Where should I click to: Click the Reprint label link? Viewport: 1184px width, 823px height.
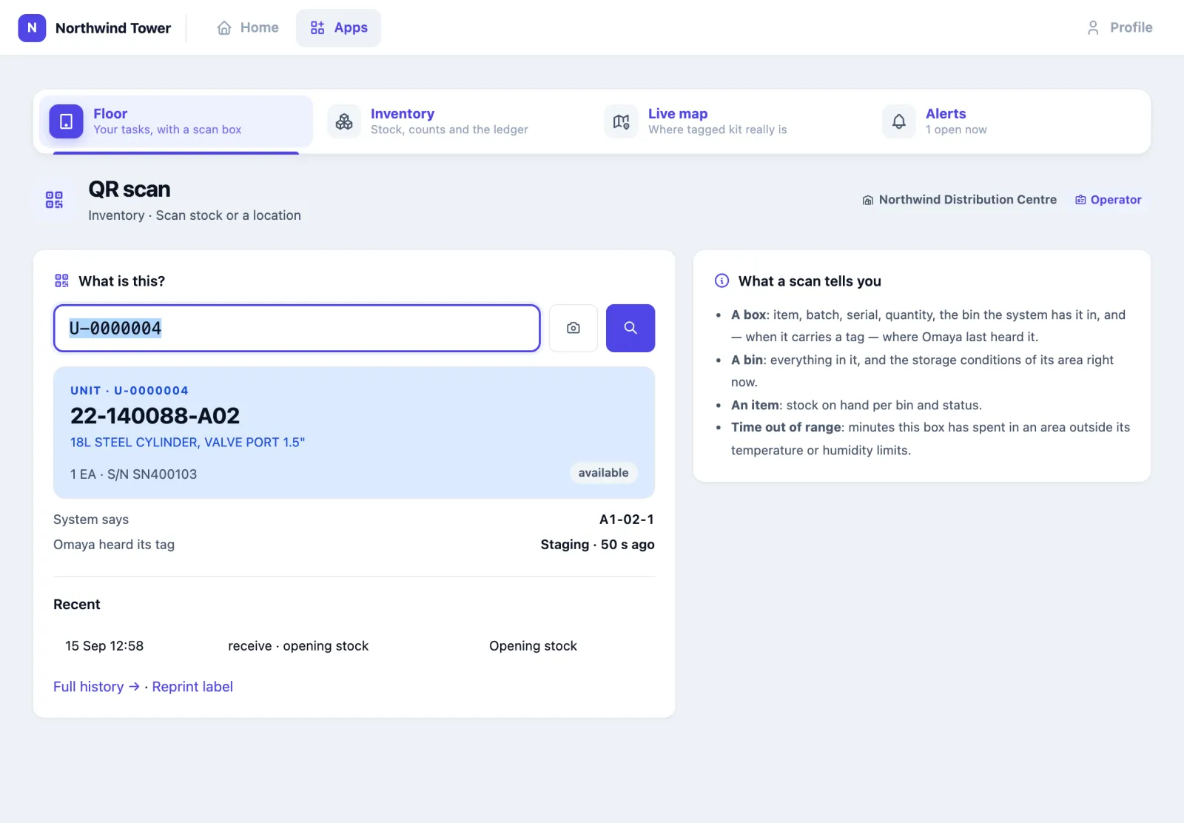(x=192, y=687)
